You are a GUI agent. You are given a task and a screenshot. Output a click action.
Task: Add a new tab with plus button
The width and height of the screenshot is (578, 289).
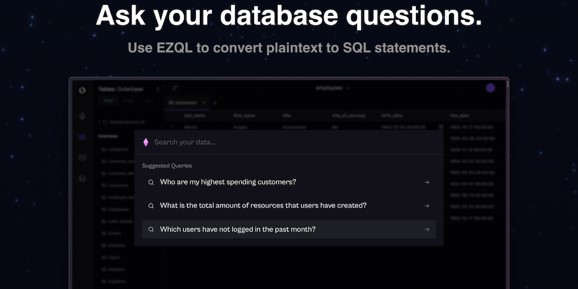(214, 103)
